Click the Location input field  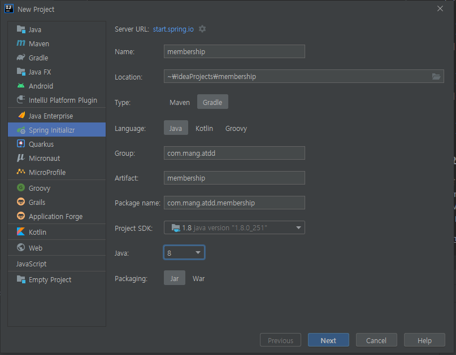pyautogui.click(x=304, y=76)
